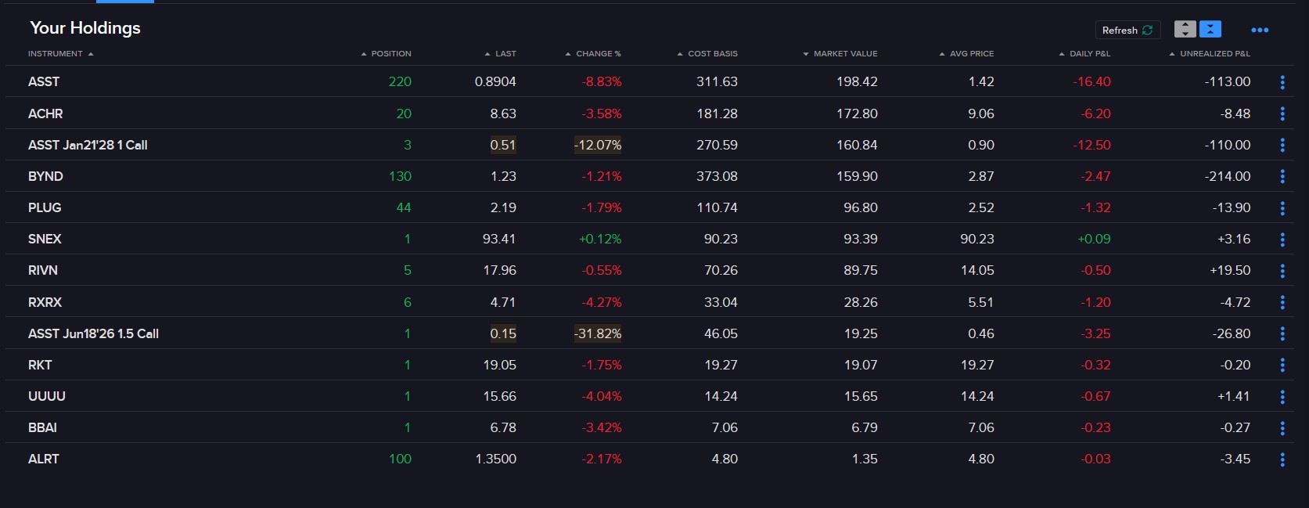Sort holdings by the Daily P&L column
The image size is (1309, 508).
(1084, 54)
